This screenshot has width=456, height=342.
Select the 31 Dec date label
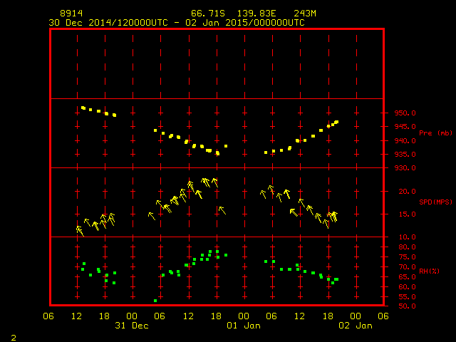pyautogui.click(x=132, y=326)
